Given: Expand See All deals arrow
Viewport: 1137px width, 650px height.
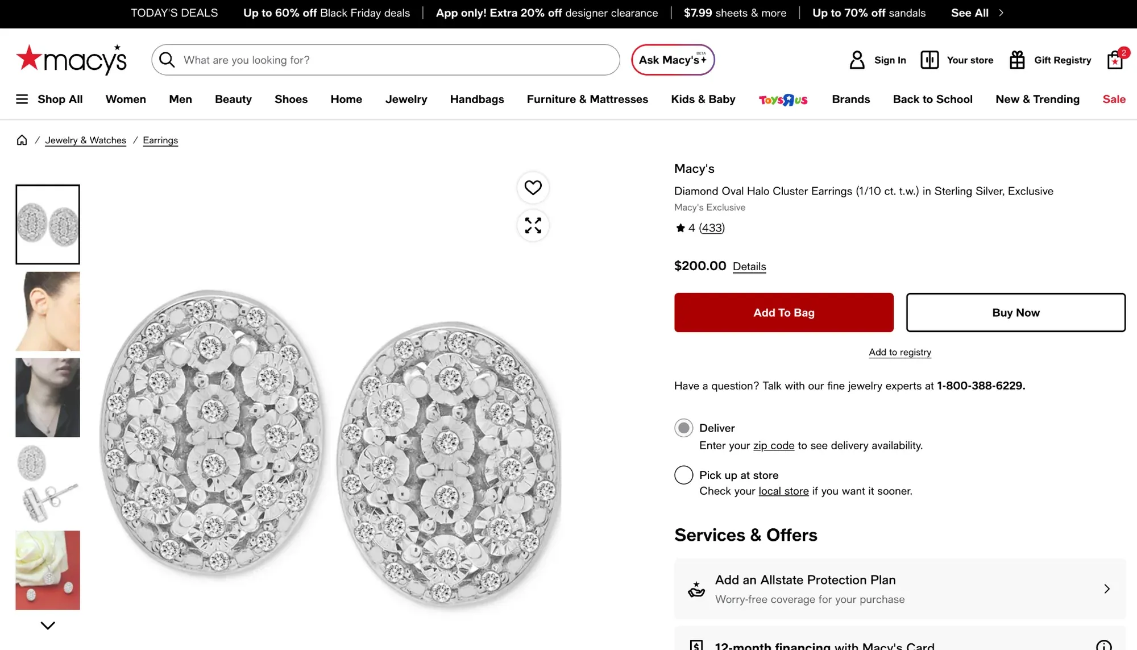Looking at the screenshot, I should (x=1001, y=13).
